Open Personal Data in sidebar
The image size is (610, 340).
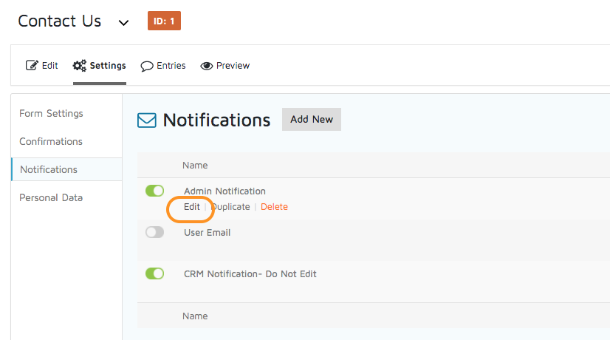[51, 197]
